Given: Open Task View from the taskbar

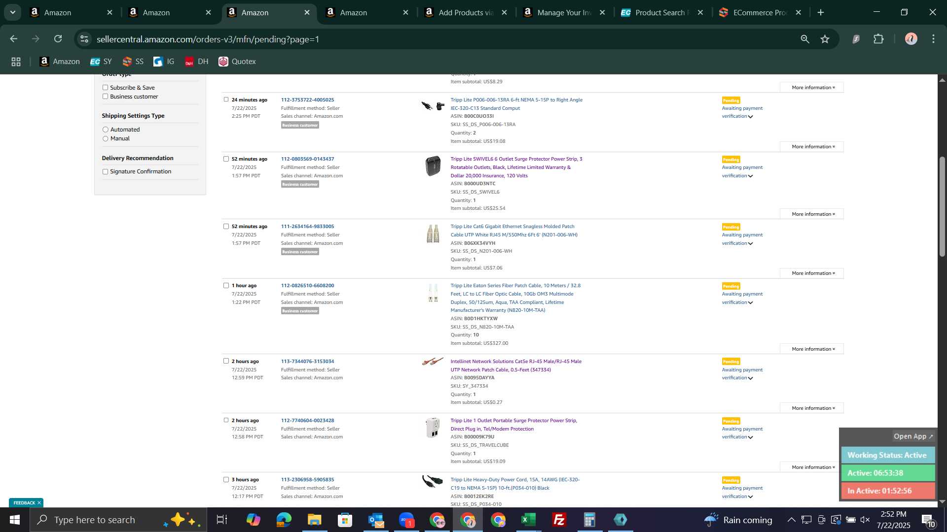Looking at the screenshot, I should click(222, 520).
